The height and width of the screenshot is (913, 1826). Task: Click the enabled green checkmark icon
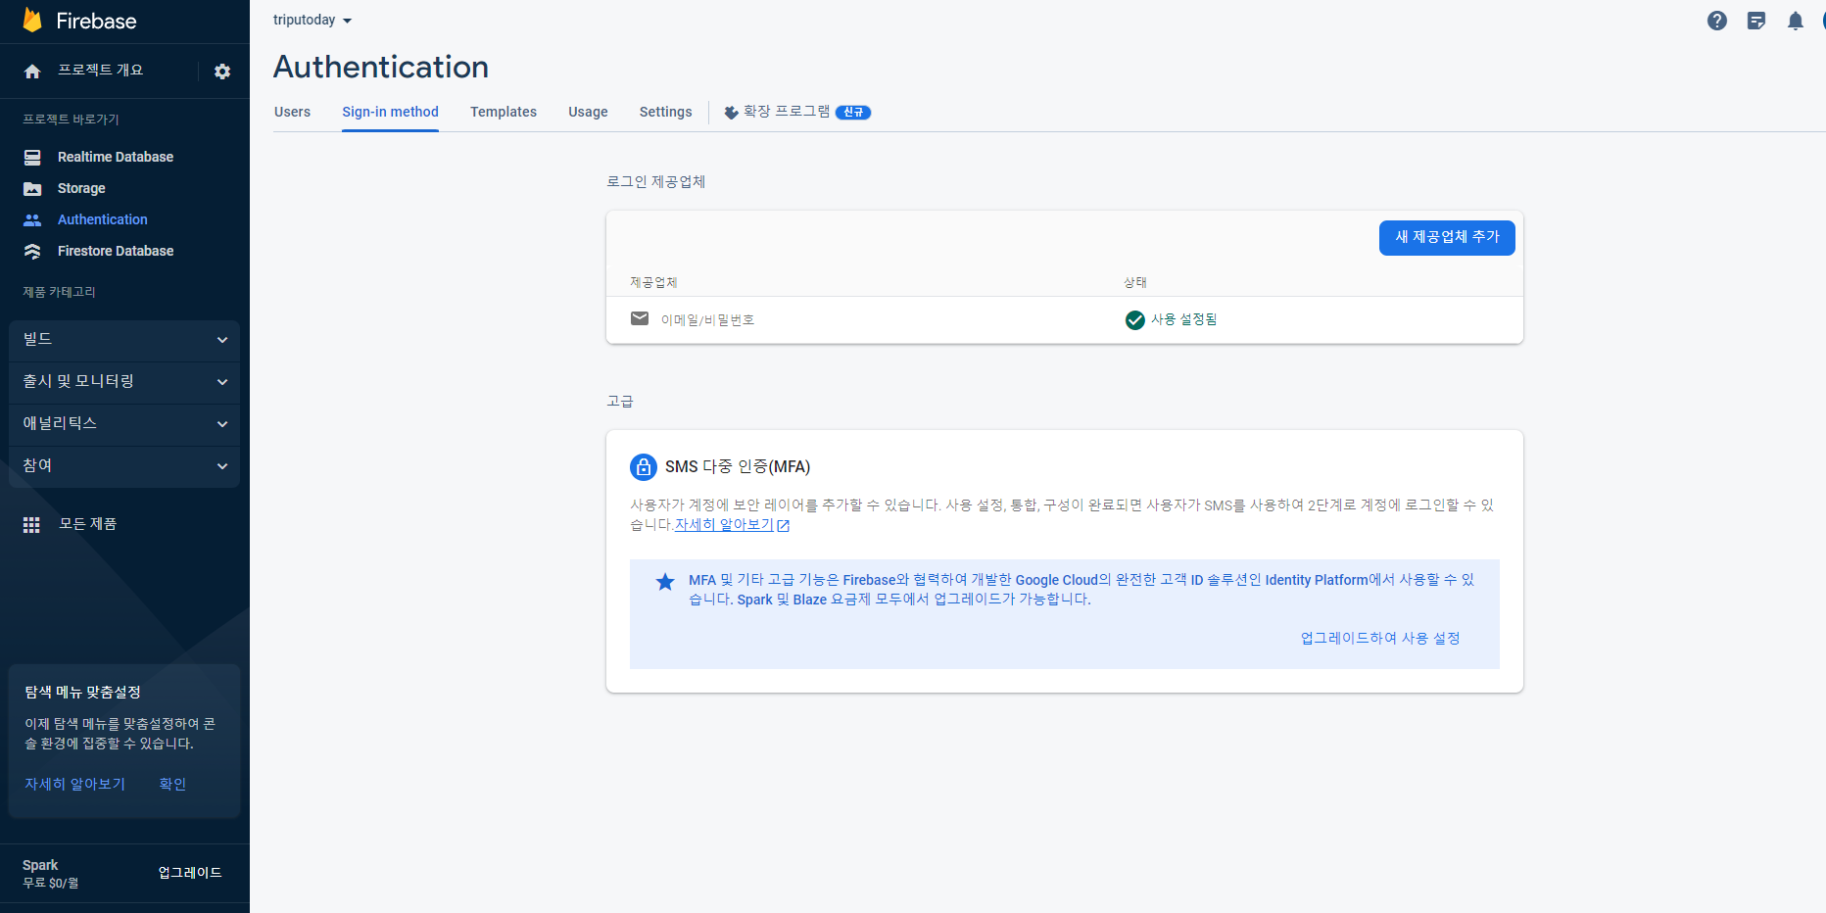pos(1135,319)
